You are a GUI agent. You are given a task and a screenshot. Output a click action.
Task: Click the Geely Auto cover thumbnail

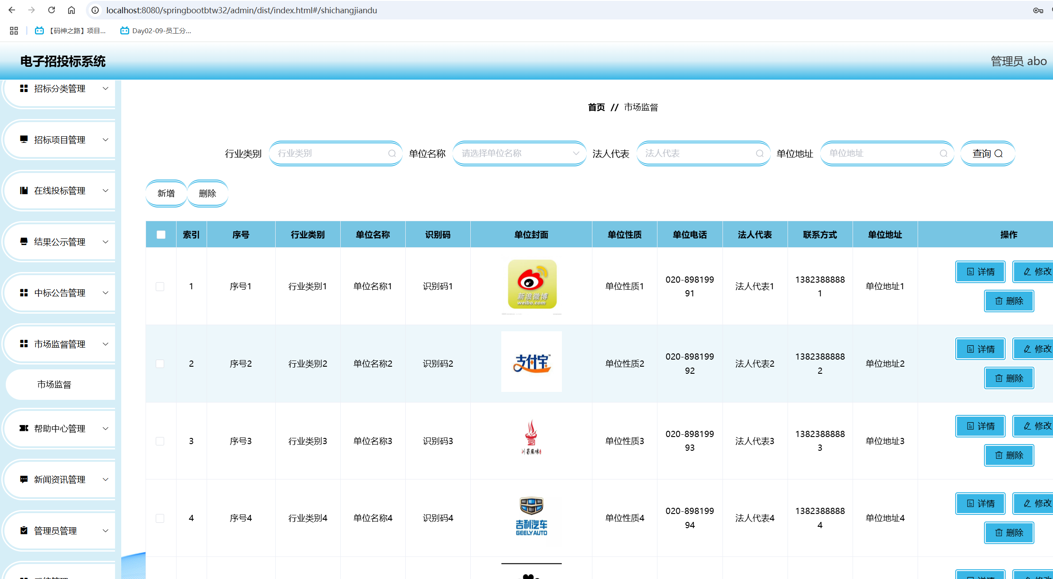coord(531,516)
